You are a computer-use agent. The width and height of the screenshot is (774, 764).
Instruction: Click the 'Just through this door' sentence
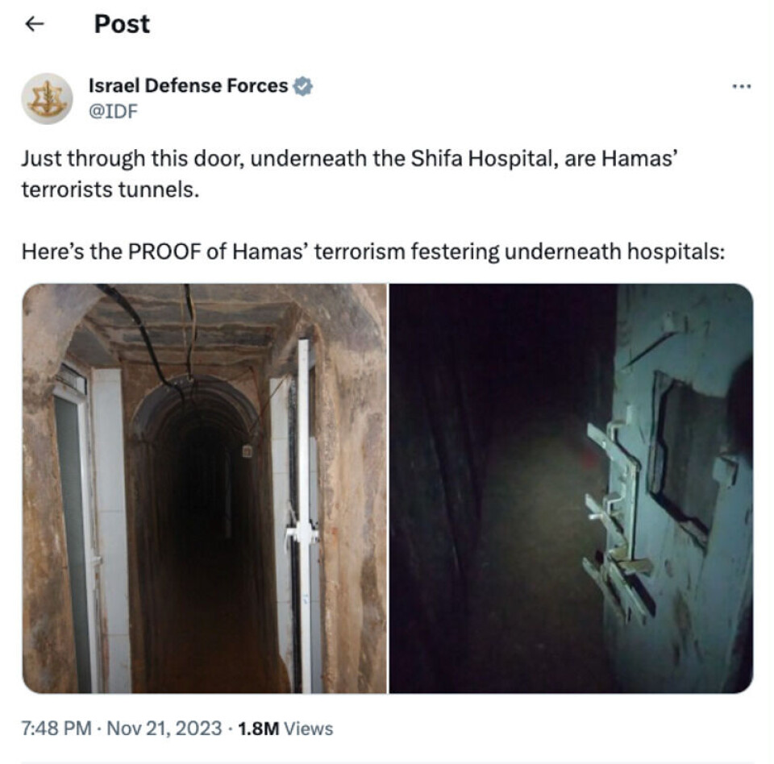(348, 174)
